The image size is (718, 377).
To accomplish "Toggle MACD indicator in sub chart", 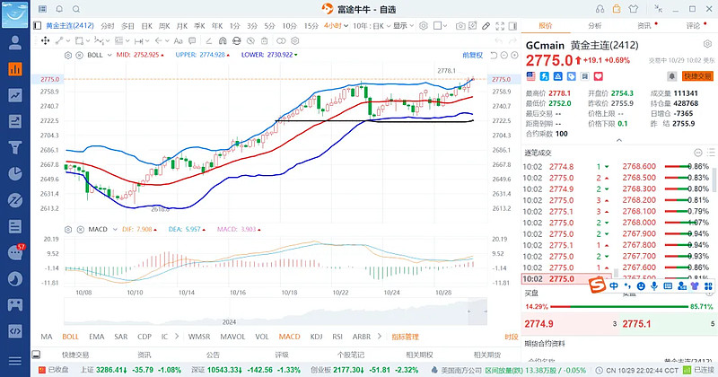I will (x=289, y=337).
